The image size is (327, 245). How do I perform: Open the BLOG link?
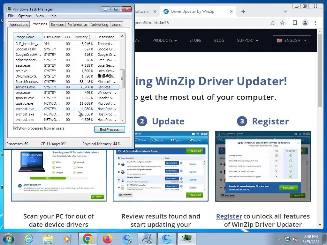219,41
